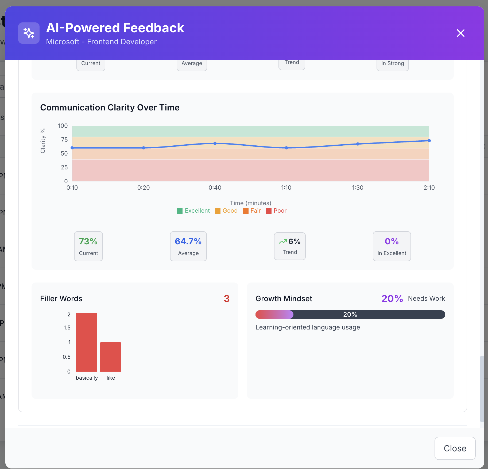Select the Filler Words section heading

(61, 299)
